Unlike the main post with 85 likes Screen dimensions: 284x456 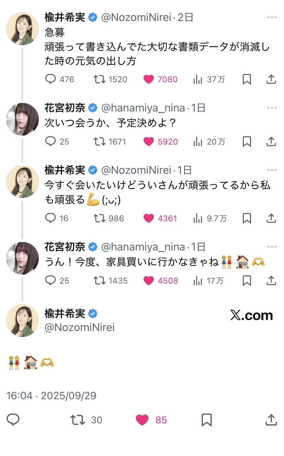pos(142,420)
